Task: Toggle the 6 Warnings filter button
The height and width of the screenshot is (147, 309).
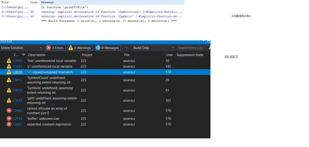Action: 80,48
